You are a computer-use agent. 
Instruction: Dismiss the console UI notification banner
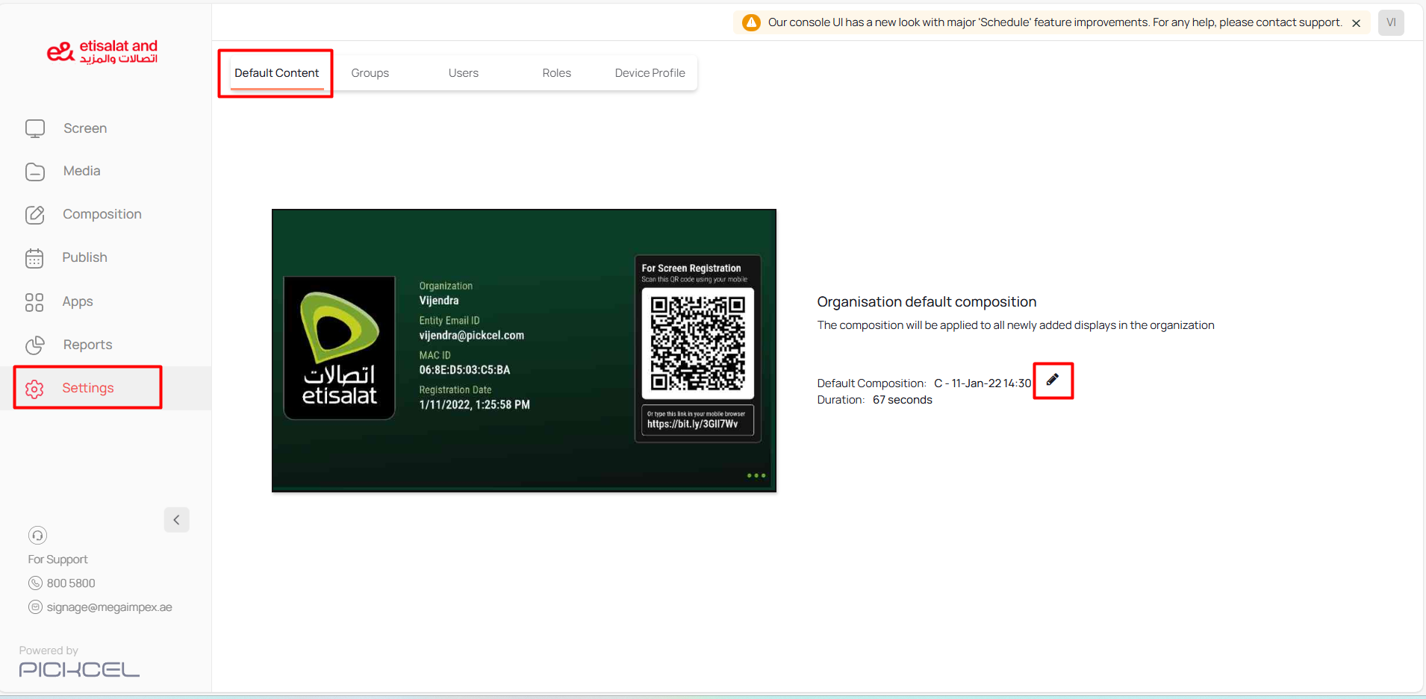click(x=1356, y=23)
